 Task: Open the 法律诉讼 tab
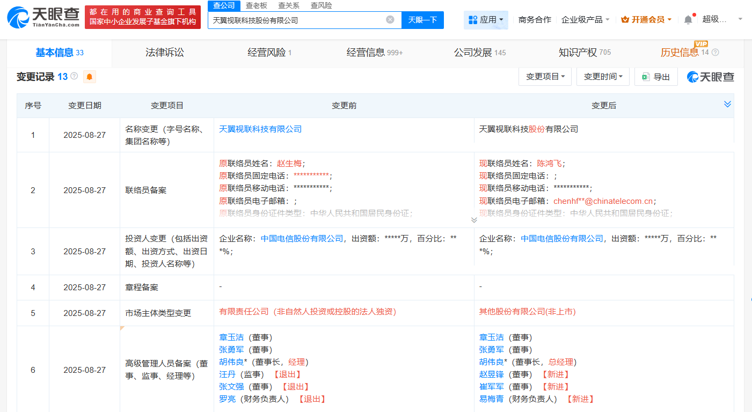[x=165, y=53]
